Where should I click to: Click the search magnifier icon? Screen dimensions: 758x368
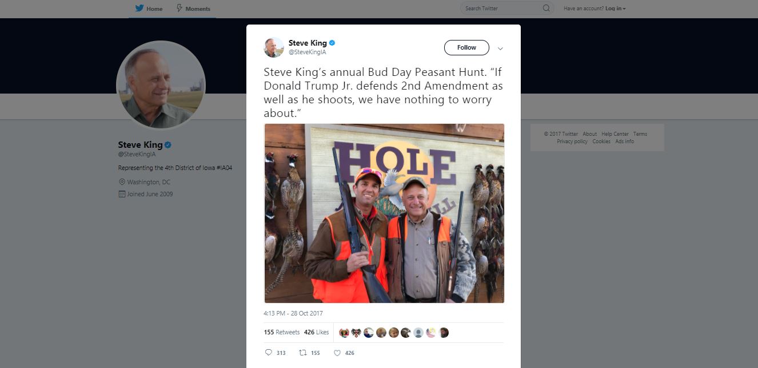(546, 9)
